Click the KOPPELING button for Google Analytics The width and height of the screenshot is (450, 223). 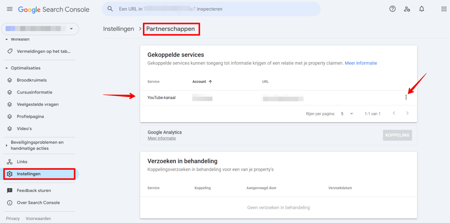pos(397,135)
